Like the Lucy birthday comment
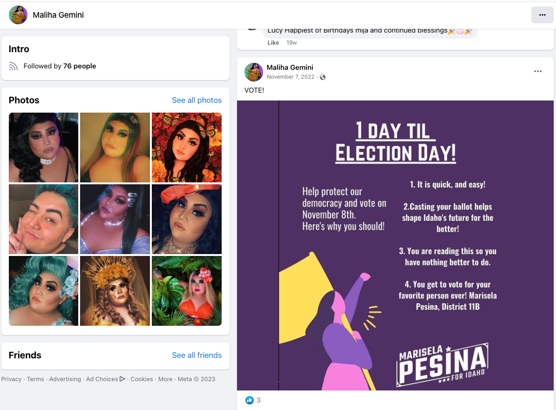This screenshot has height=410, width=556. [273, 42]
